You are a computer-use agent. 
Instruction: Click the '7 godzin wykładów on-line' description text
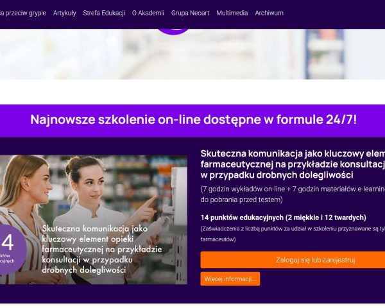[x=293, y=194]
